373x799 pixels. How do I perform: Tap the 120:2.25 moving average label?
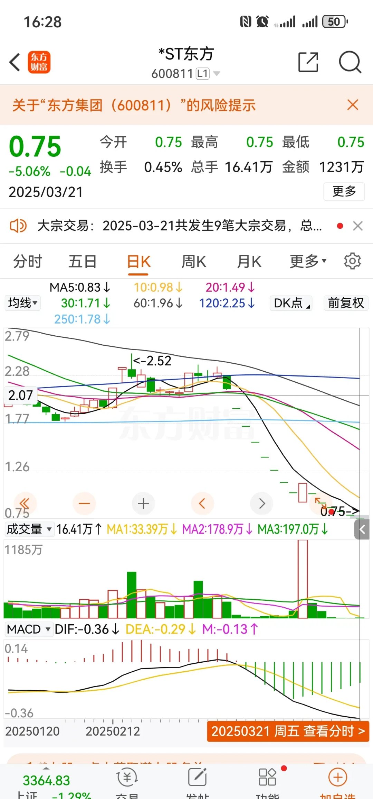tap(227, 303)
